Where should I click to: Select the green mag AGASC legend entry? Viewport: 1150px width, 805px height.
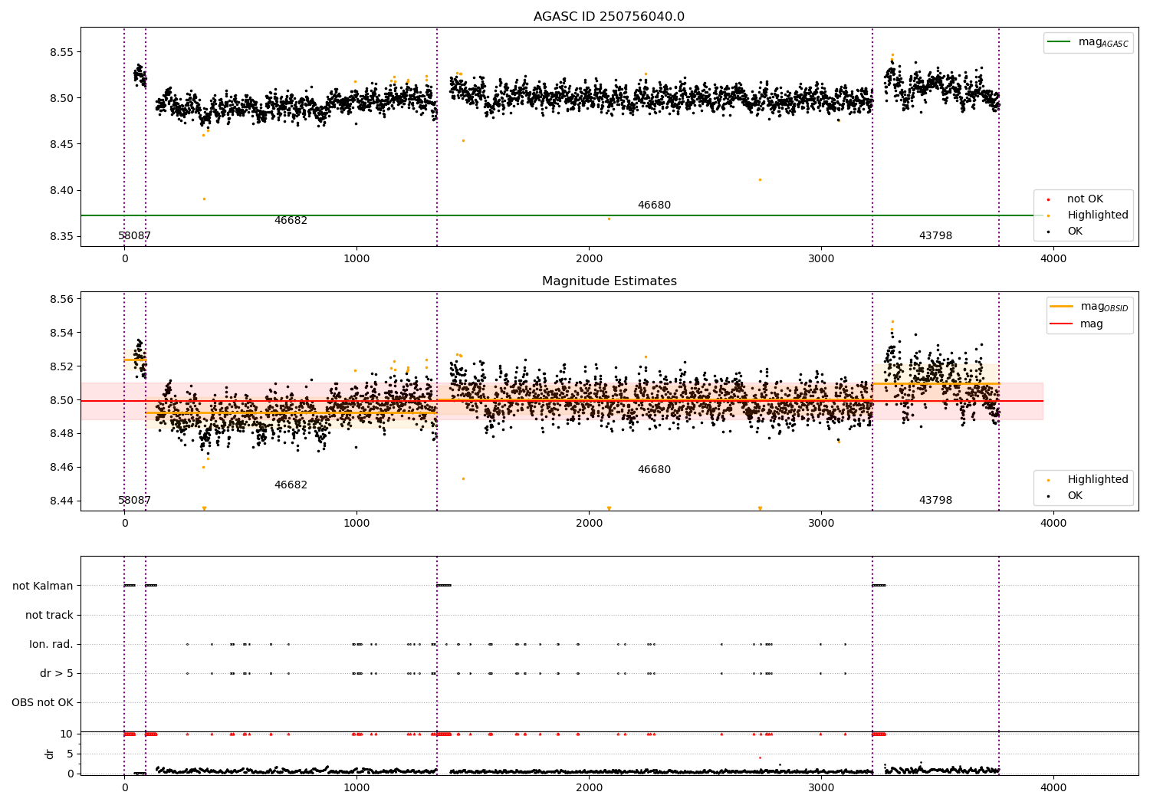point(1088,42)
